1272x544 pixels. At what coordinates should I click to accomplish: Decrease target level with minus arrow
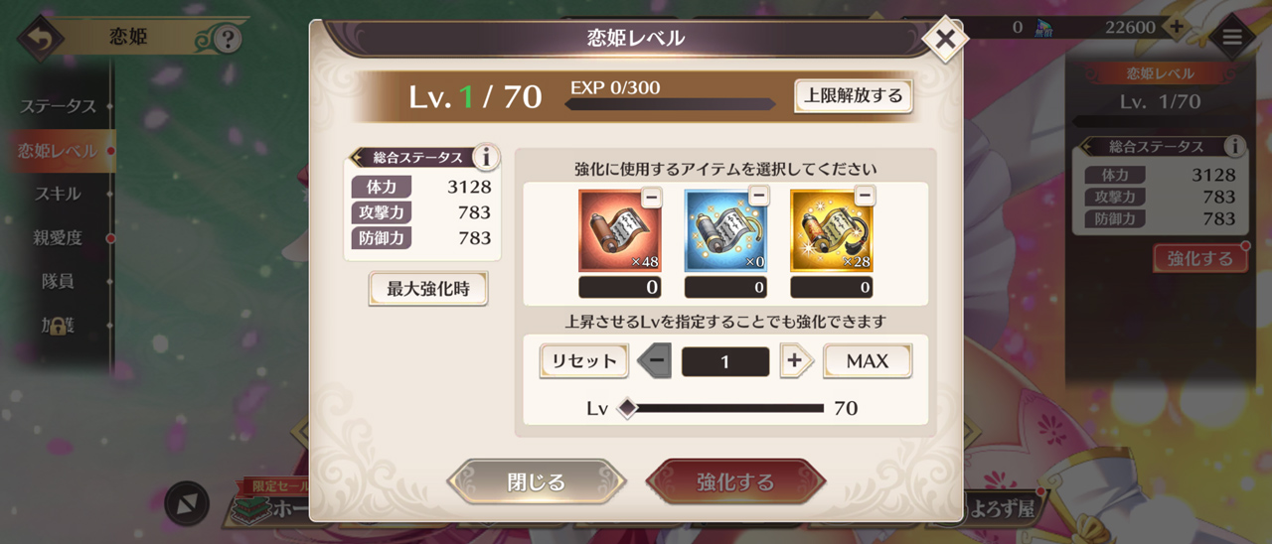pos(654,360)
